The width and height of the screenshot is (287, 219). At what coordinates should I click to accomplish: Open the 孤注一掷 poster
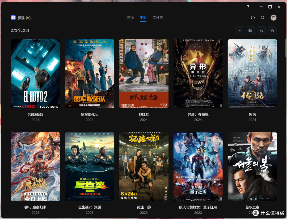144,167
